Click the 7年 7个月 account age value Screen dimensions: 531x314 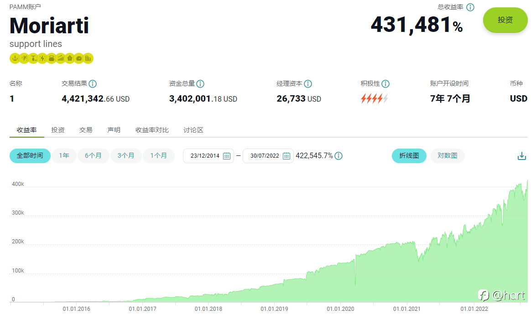(x=450, y=98)
